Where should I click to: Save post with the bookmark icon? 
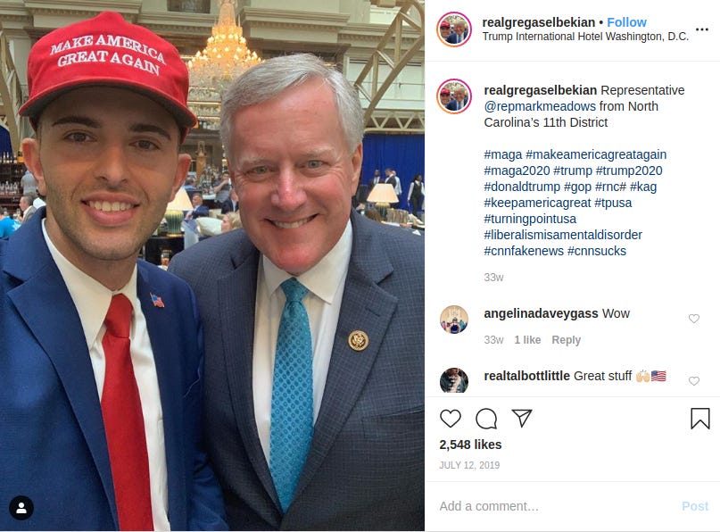click(x=699, y=419)
